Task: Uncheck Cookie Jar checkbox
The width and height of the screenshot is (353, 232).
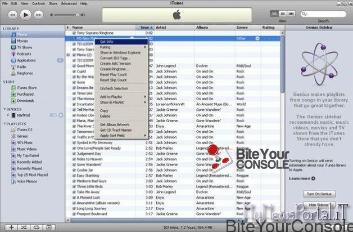Action: (74, 170)
